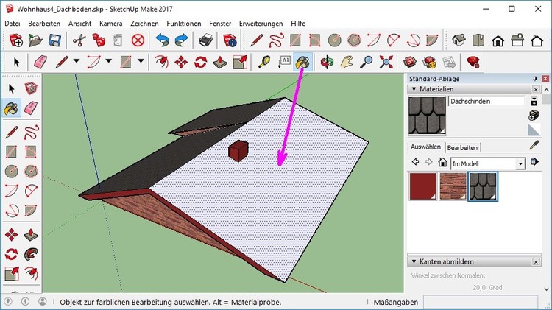This screenshot has width=552, height=310.
Task: Select the Pan hand tool
Action: point(347,63)
